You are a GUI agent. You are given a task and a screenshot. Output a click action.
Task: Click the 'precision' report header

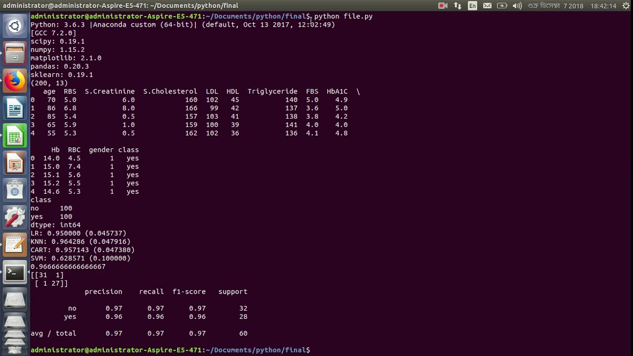[103, 292]
